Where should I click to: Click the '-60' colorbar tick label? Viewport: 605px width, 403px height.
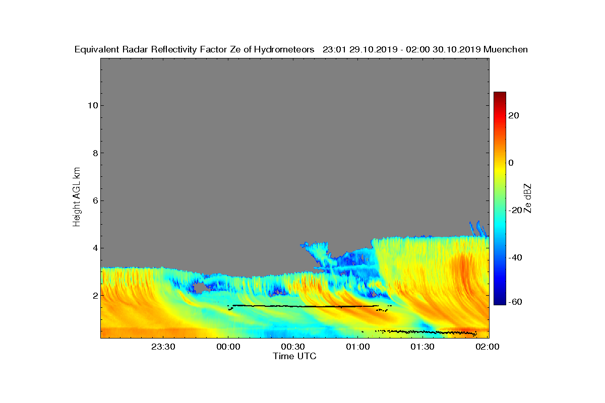click(x=515, y=301)
